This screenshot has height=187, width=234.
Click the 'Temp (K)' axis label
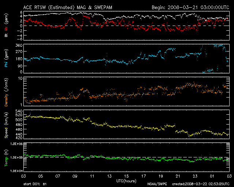pos(6,158)
